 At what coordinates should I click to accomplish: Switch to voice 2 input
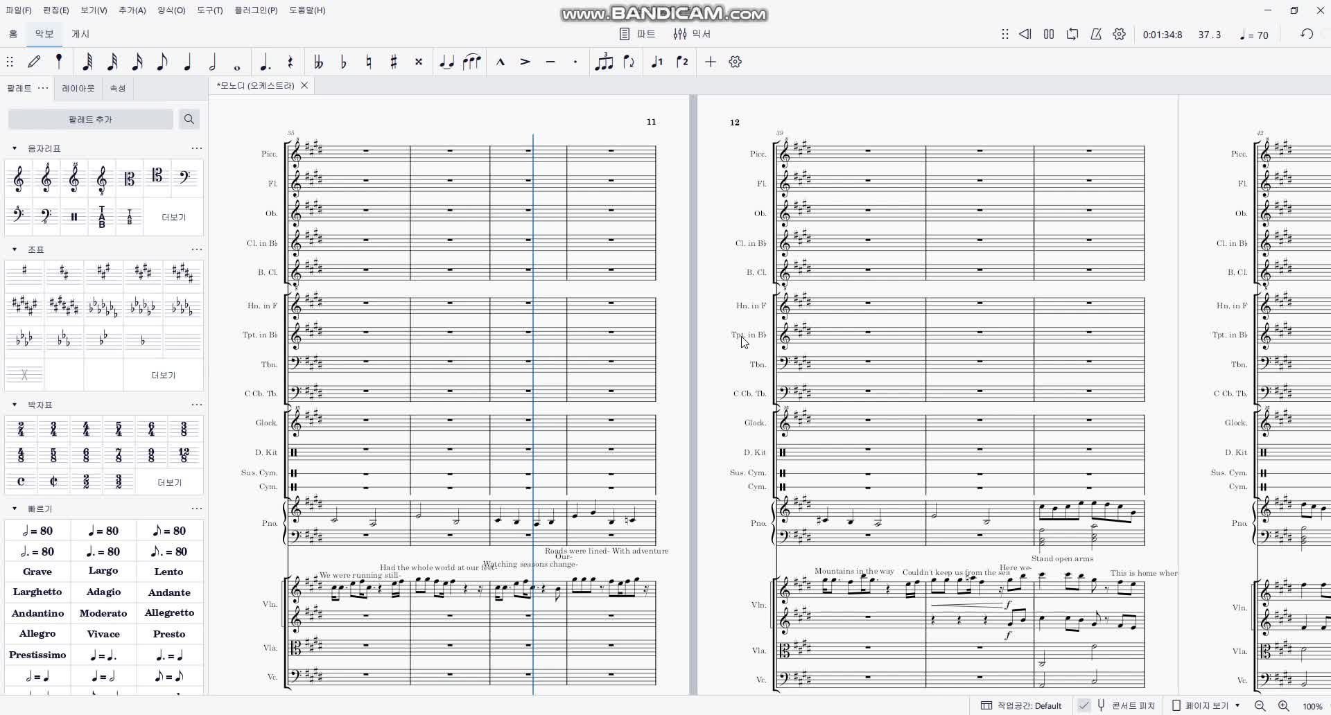click(x=682, y=62)
